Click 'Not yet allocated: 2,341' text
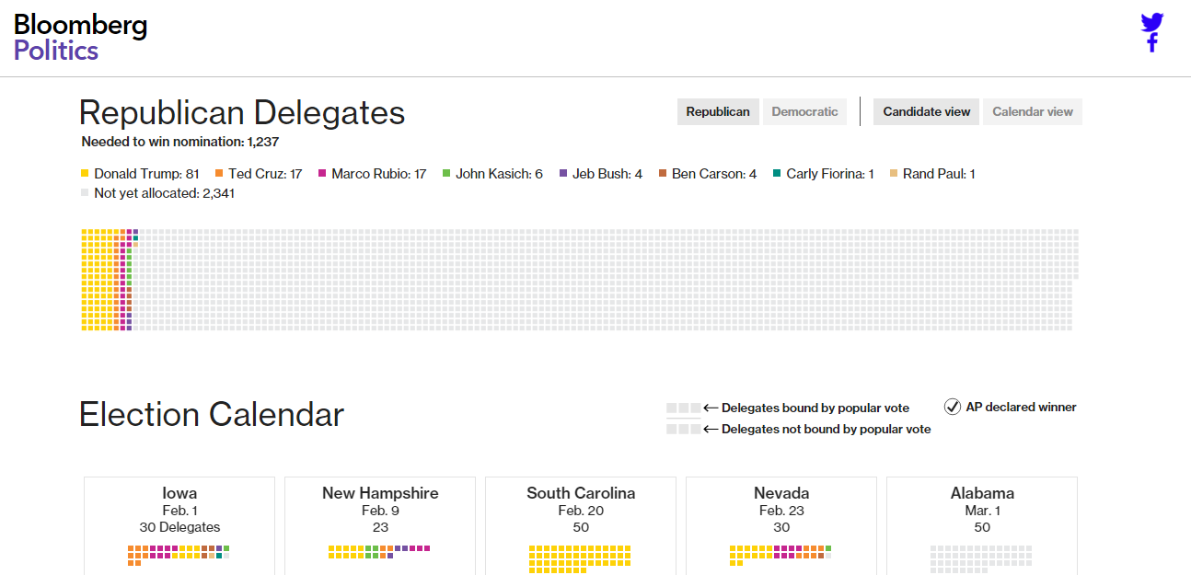 pos(164,193)
